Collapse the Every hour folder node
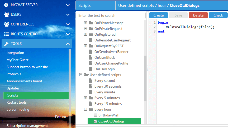The height and width of the screenshot is (128, 228). click(x=85, y=110)
